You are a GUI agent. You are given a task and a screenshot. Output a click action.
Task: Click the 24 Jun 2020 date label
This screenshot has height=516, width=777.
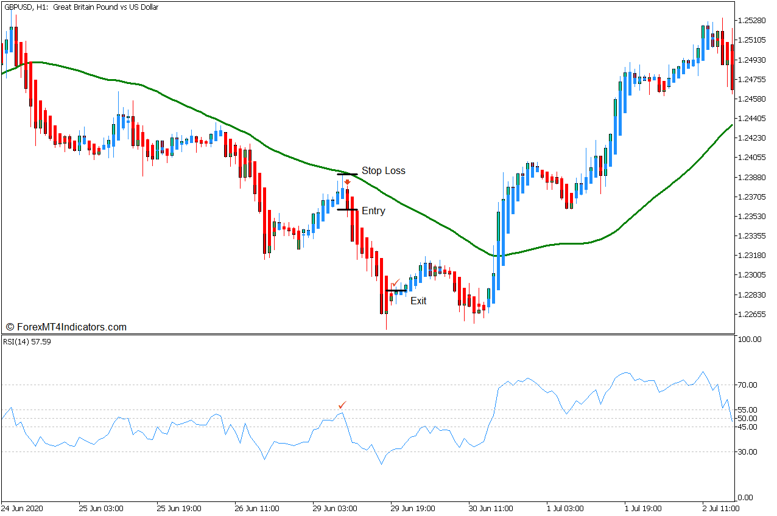point(23,508)
